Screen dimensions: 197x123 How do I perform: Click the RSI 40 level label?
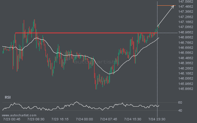tap(180, 111)
